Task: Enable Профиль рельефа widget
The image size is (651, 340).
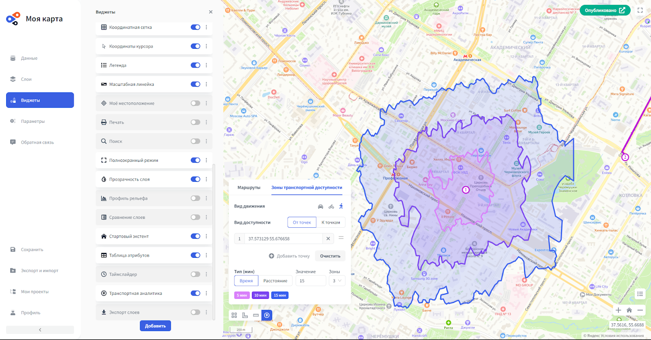Action: 195,198
